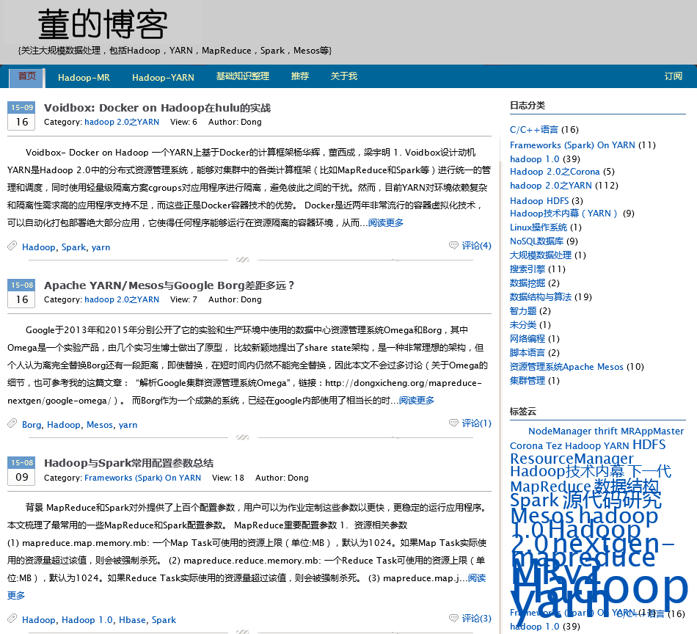
Task: Open 集群管理 category
Action: point(528,381)
